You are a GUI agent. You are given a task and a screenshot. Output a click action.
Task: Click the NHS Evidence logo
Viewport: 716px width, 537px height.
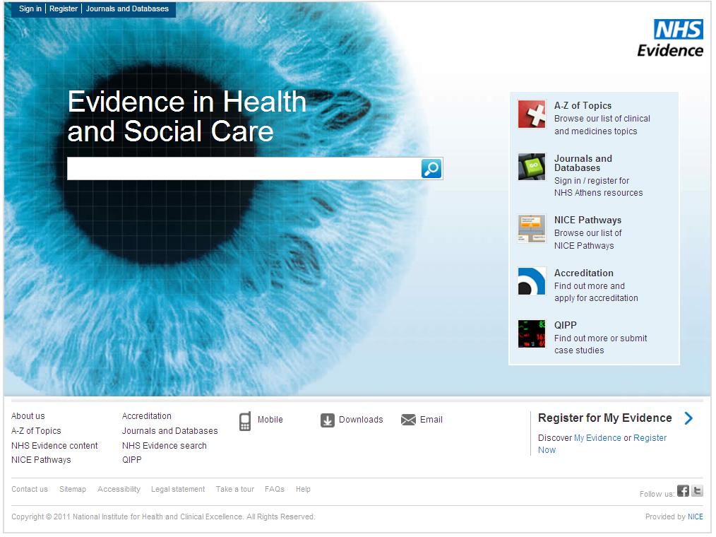coord(672,37)
